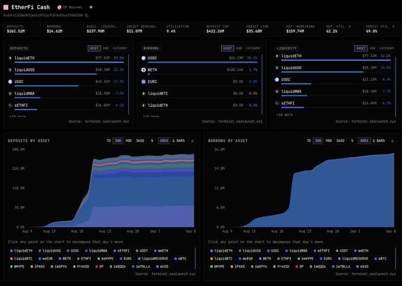Viewport: 402px width, 286px height.
Task: Set Borrows by Asset chart range to 365D
Action: (340, 141)
